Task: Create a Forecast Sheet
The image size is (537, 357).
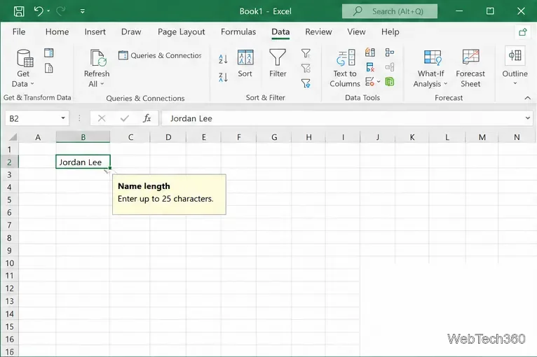Action: pyautogui.click(x=470, y=68)
